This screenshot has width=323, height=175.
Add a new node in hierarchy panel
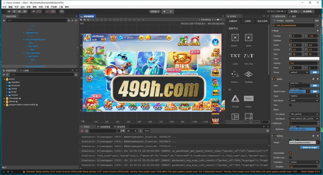tap(4, 20)
